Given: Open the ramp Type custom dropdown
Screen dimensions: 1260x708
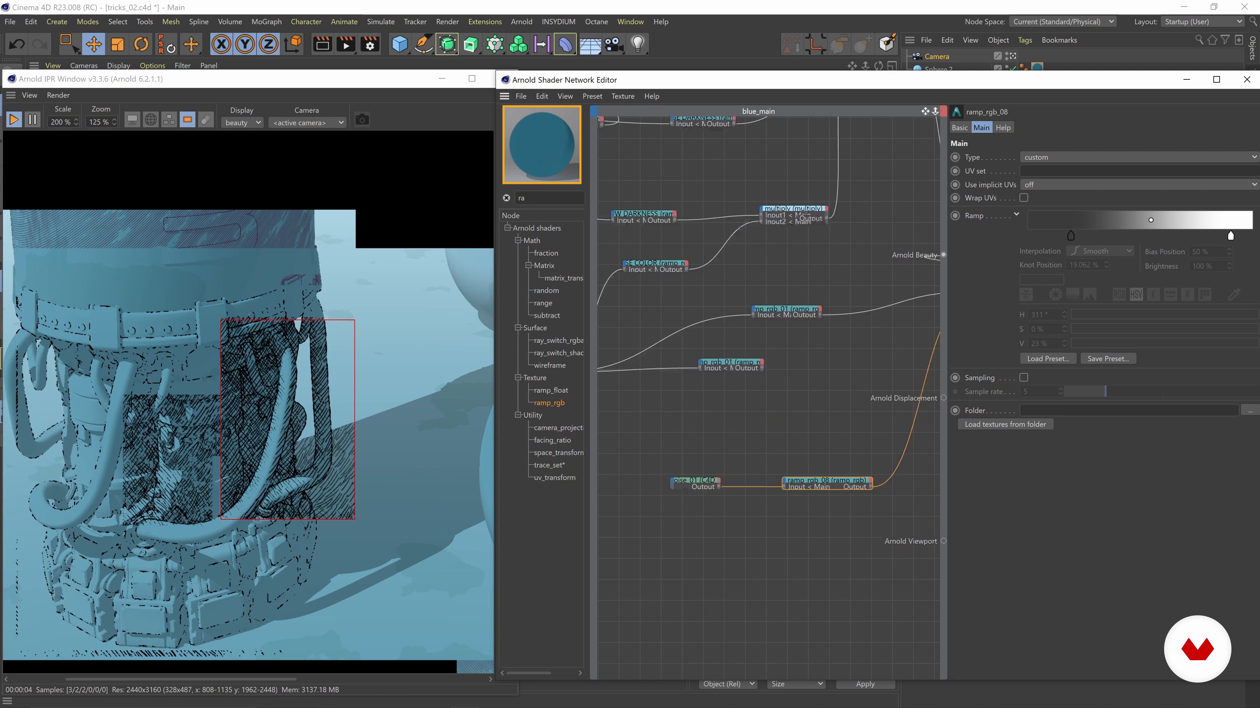Looking at the screenshot, I should click(x=1139, y=157).
